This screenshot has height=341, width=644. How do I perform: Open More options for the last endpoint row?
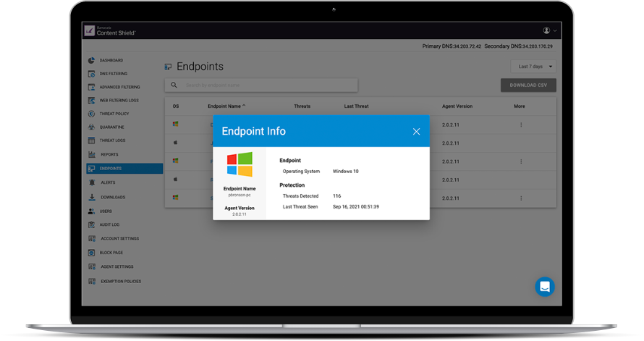(521, 198)
